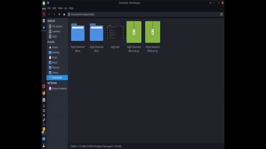Click the Opera icon beside the navigation toolbar
Image resolution: width=266 pixels, height=149 pixels.
point(44,14)
